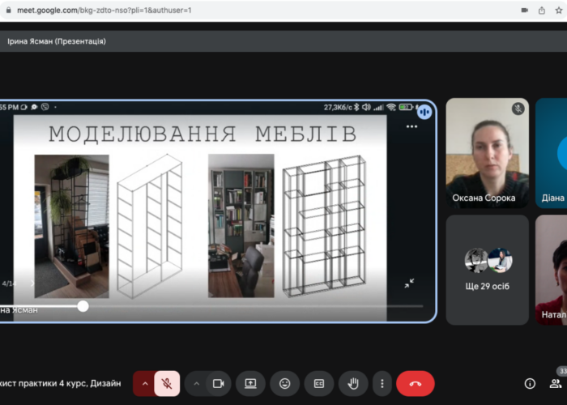Leave the call with red hang-up button

tap(415, 383)
